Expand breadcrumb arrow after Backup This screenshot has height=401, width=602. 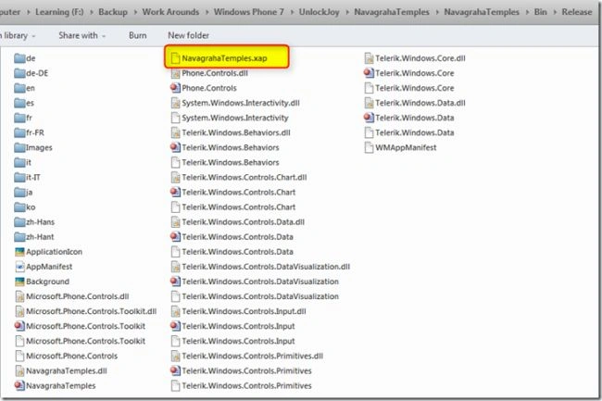(135, 12)
